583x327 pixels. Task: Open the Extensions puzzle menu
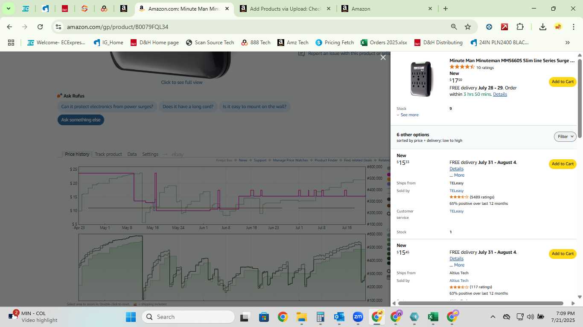(520, 27)
